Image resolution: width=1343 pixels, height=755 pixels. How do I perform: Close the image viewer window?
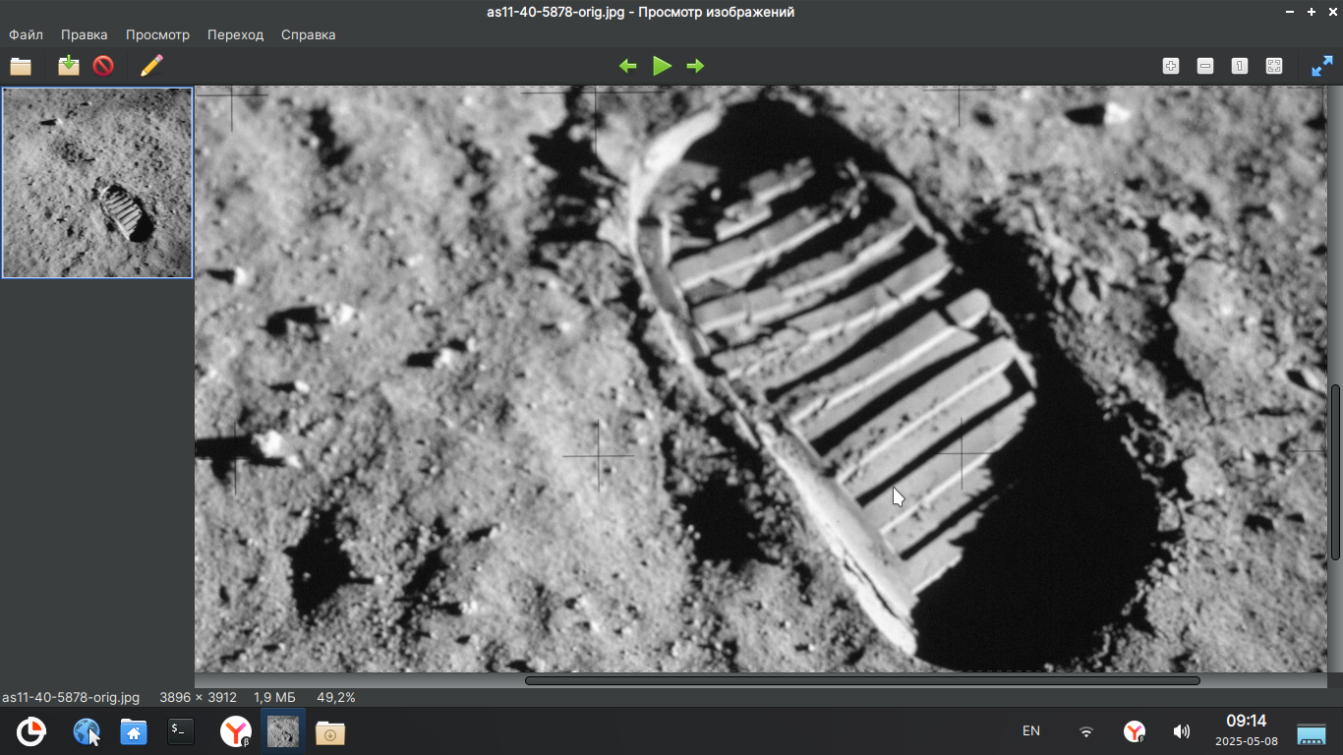click(x=1332, y=12)
